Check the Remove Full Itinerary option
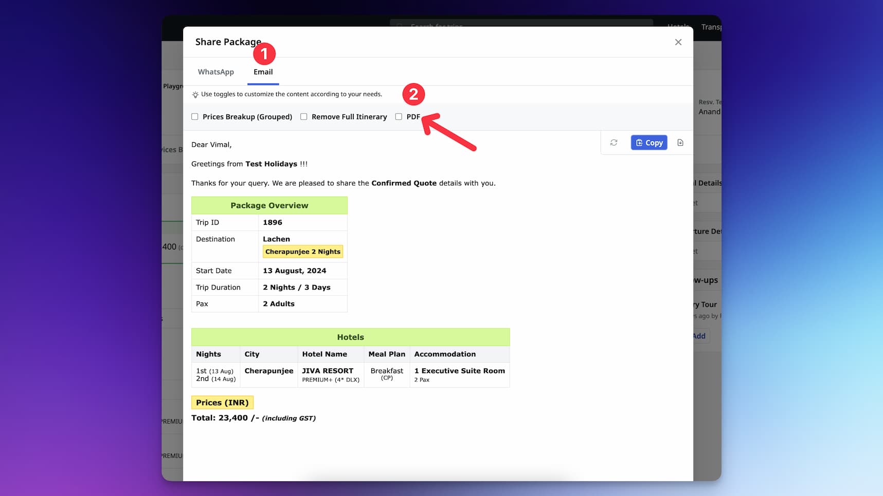Image resolution: width=883 pixels, height=496 pixels. [x=303, y=117]
